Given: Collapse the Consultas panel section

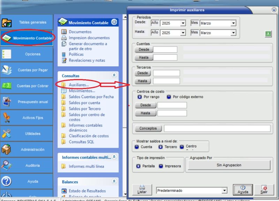Looking at the screenshot, I should pyautogui.click(x=114, y=75).
